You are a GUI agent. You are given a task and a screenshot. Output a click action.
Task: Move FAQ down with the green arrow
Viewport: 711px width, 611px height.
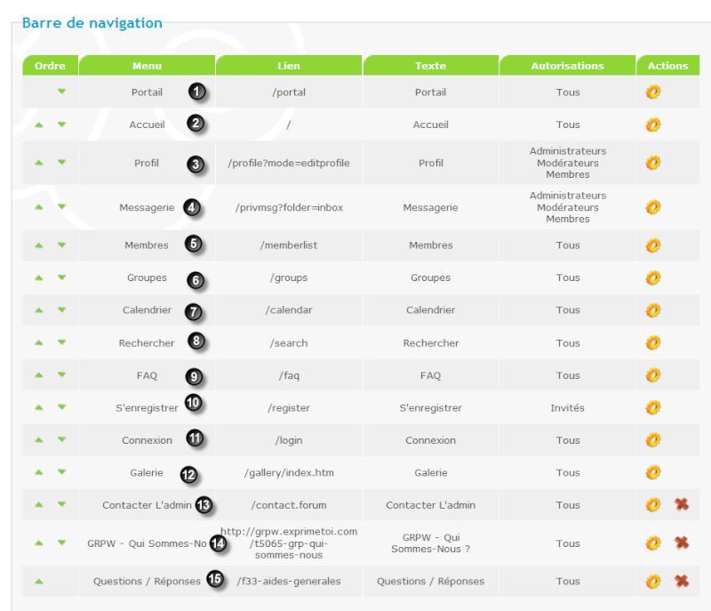click(x=62, y=374)
